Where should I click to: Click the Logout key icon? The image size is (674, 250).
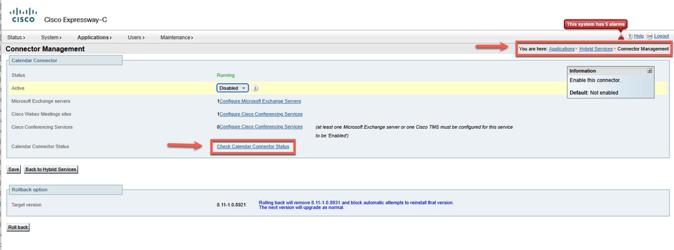click(x=650, y=36)
